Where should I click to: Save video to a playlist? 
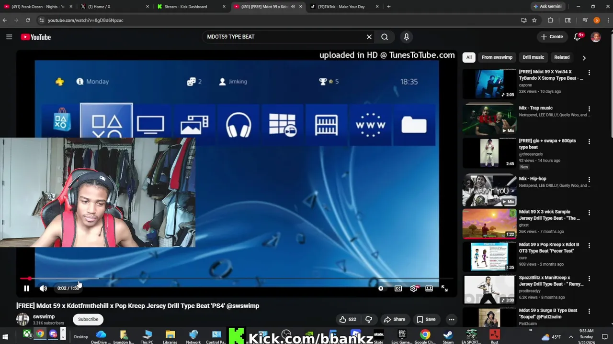pos(426,319)
